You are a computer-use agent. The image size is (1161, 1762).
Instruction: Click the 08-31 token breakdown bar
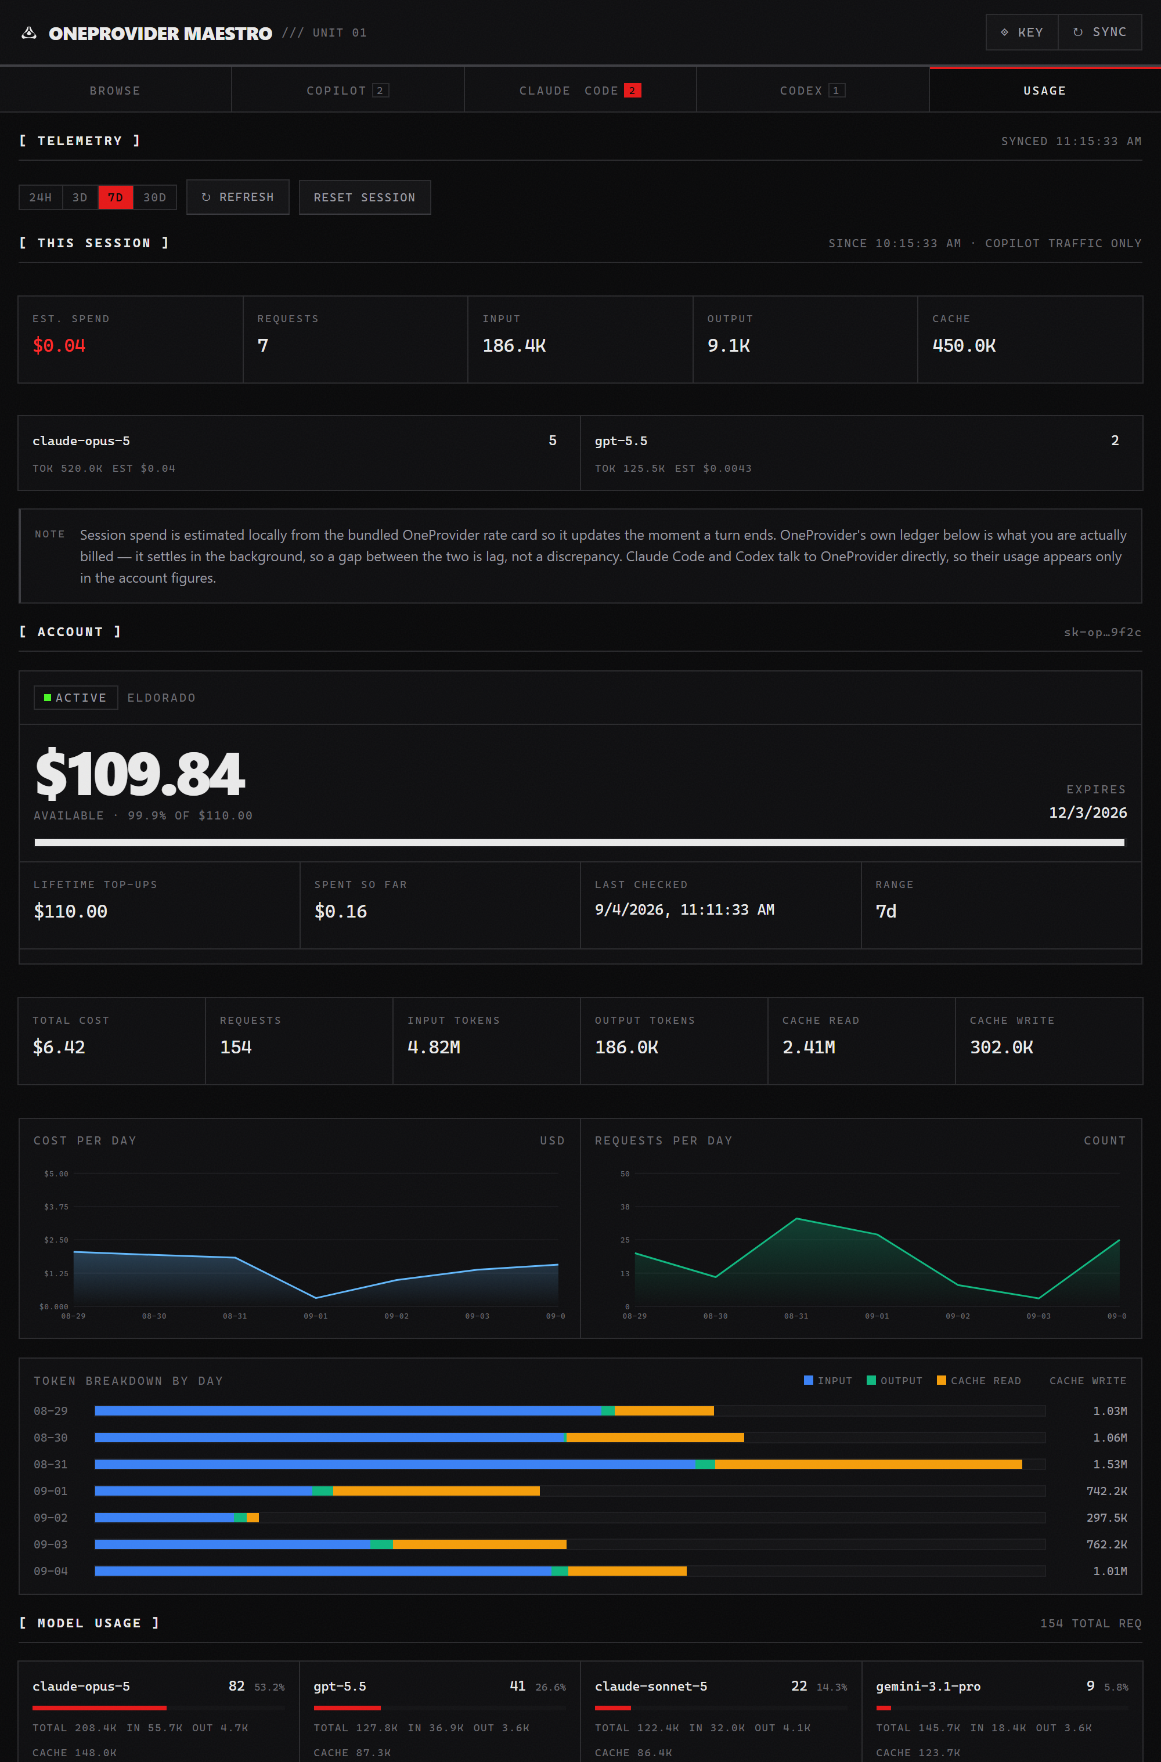pyautogui.click(x=570, y=1464)
